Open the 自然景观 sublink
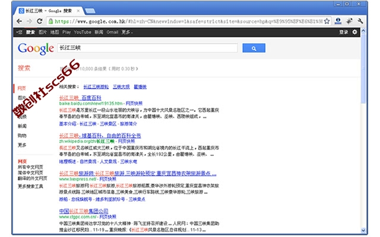This screenshot has width=380, height=237. point(88,162)
